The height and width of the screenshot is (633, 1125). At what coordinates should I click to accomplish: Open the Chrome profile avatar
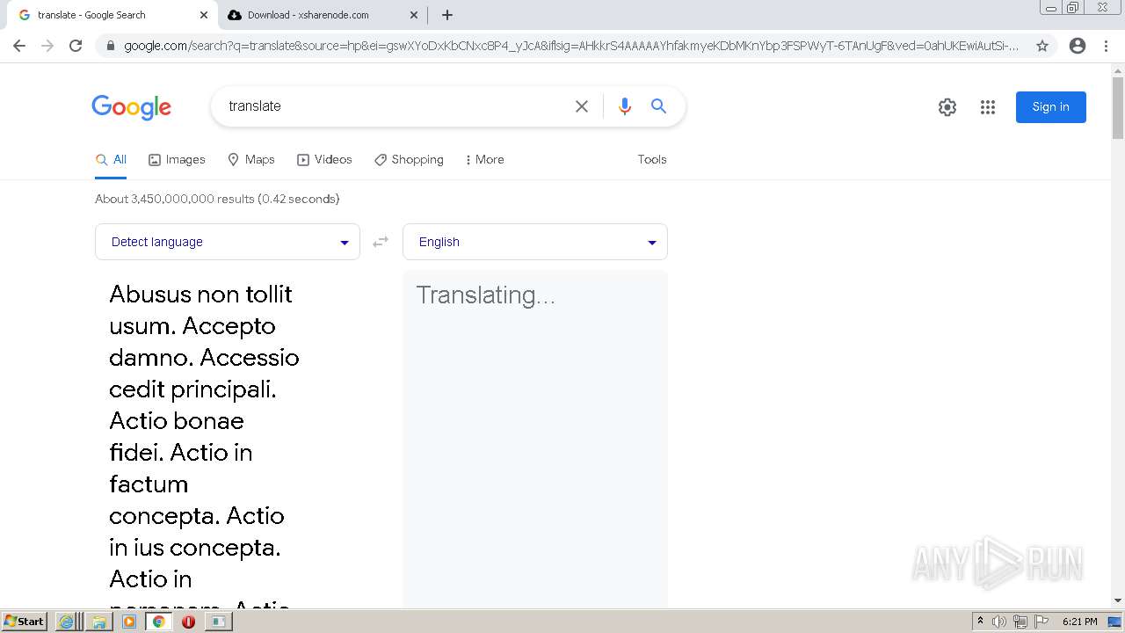(1078, 46)
